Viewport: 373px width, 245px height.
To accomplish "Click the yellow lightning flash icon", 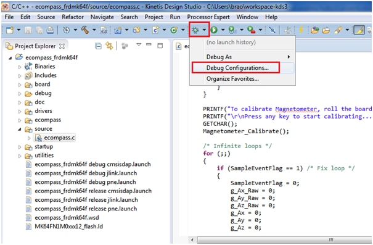I will tap(301, 30).
